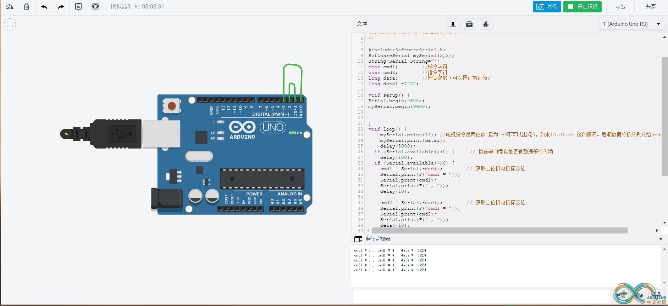668x306 pixels.
Task: Click code line 'long data1=-1224;'
Action: 393,84
